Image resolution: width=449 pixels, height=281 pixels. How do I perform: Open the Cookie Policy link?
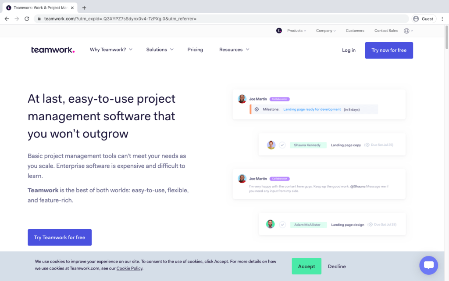click(x=129, y=268)
